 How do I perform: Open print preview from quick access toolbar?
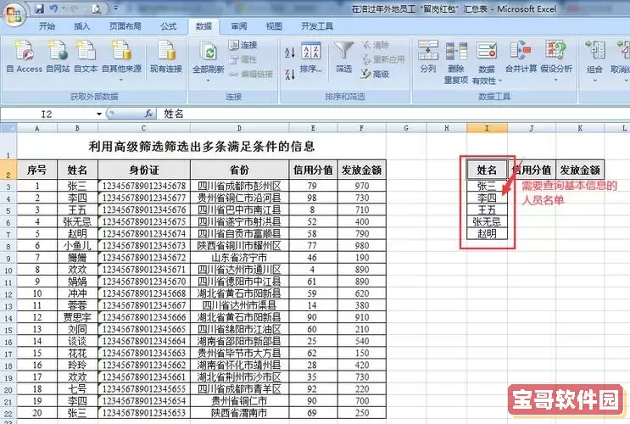pyautogui.click(x=97, y=8)
